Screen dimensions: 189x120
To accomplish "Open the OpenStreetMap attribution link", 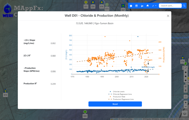I will pyautogui.click(x=126, y=119).
